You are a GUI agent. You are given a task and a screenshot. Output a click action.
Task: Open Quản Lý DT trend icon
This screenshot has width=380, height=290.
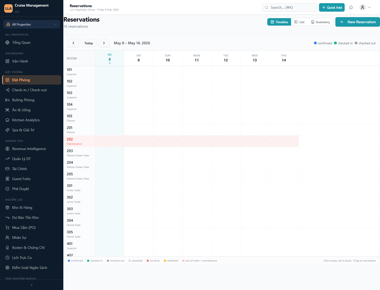click(7, 159)
